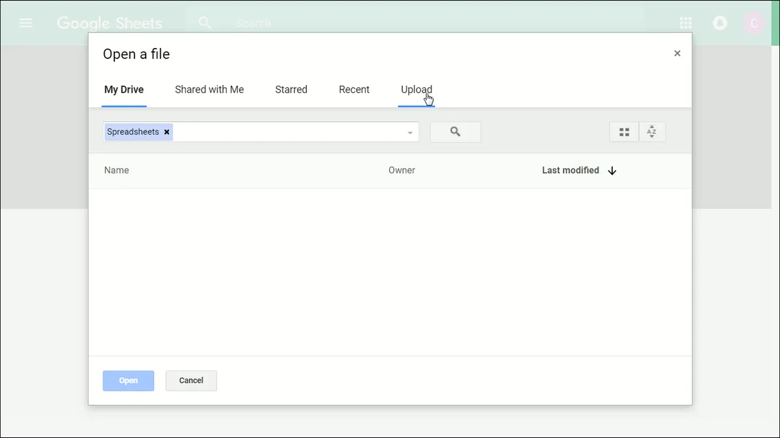Sort by Owner column
This screenshot has width=780, height=438.
click(x=402, y=170)
